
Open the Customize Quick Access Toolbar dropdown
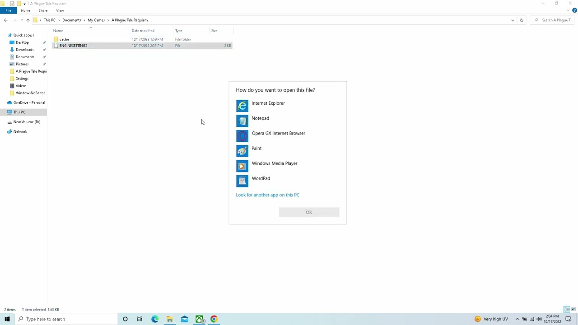(x=24, y=3)
